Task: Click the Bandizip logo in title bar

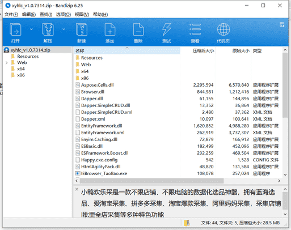Action: pos(8,6)
